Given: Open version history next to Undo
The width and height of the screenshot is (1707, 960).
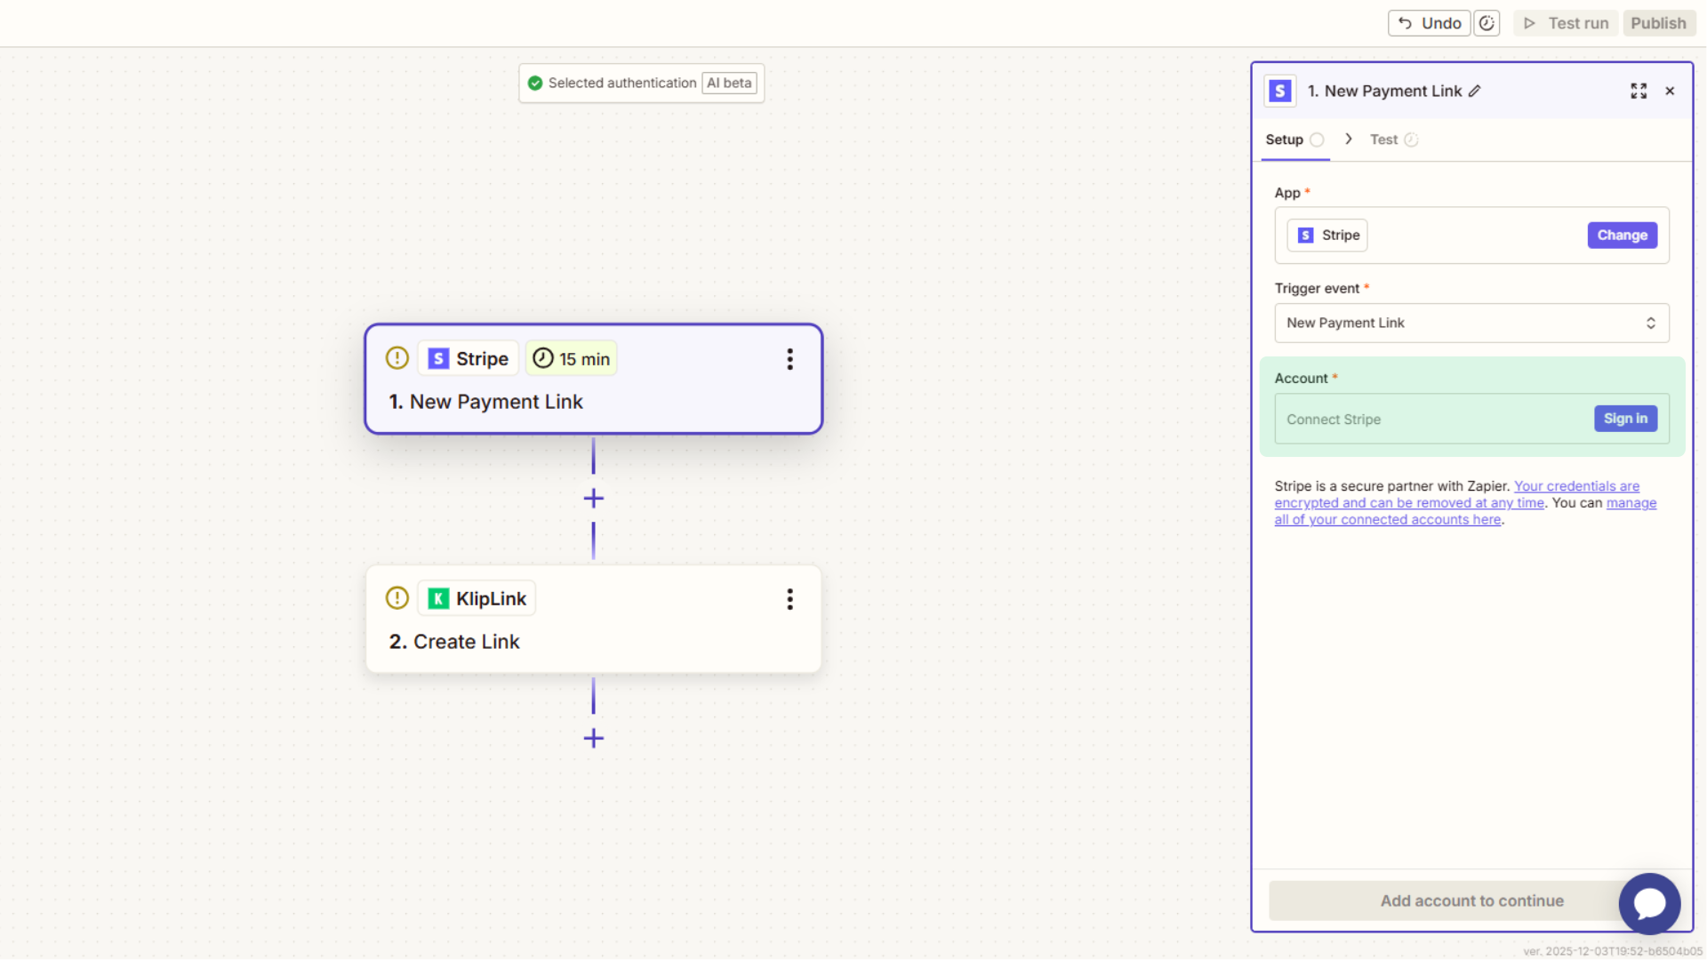Looking at the screenshot, I should point(1486,22).
